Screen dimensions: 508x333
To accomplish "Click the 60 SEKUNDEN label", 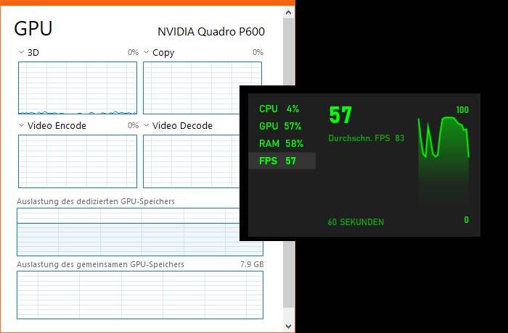I will pyautogui.click(x=356, y=222).
